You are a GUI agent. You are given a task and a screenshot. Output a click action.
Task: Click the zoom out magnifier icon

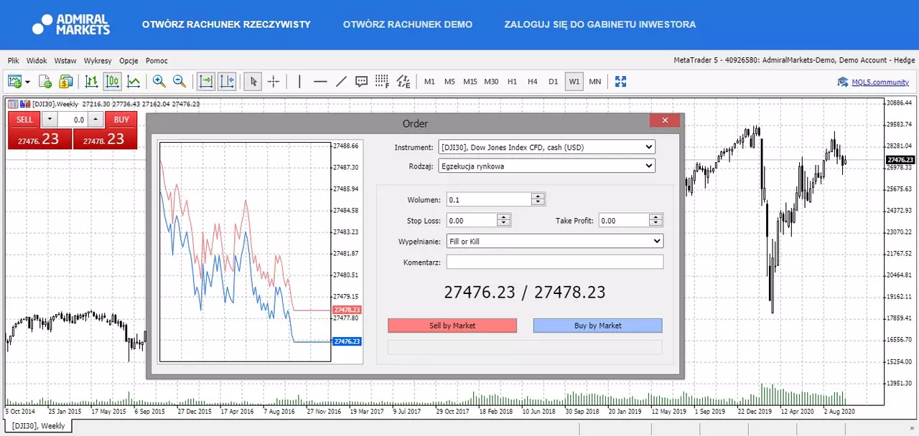[x=179, y=82]
